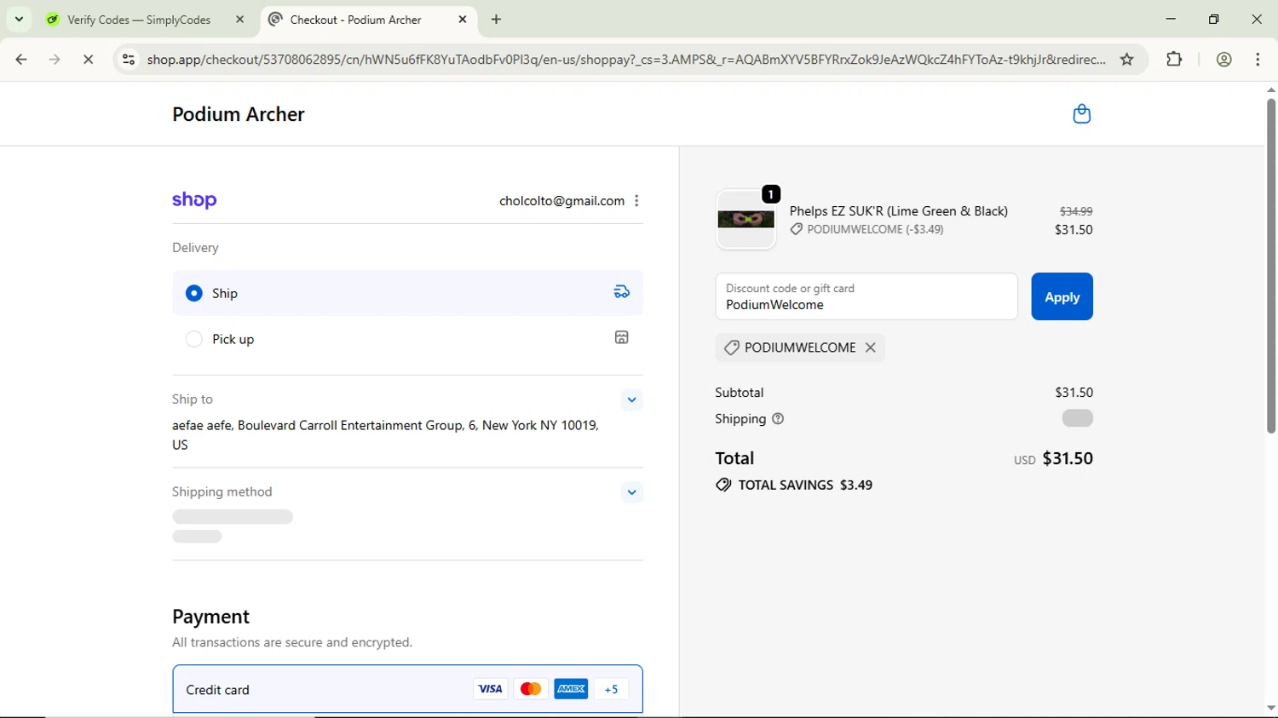This screenshot has width=1278, height=718.
Task: Open the shopping bag cart icon
Action: coord(1081,114)
